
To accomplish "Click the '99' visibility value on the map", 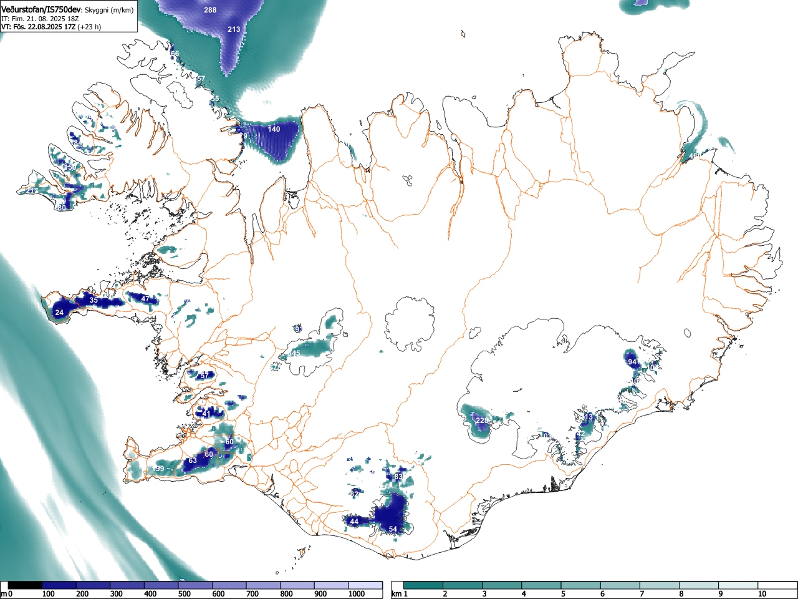I will point(160,469).
